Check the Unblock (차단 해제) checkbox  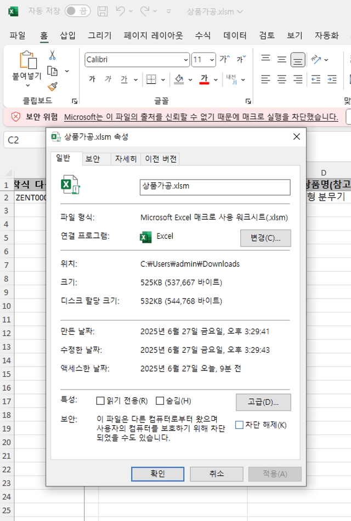(x=239, y=425)
